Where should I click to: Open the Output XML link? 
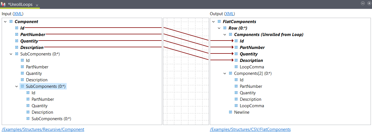tap(229, 14)
